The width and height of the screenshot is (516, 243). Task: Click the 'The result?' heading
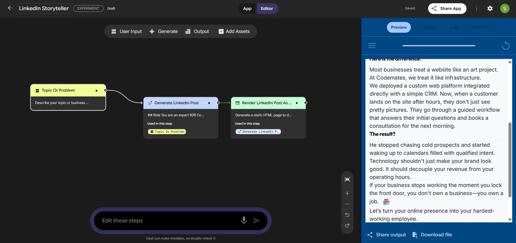382,134
